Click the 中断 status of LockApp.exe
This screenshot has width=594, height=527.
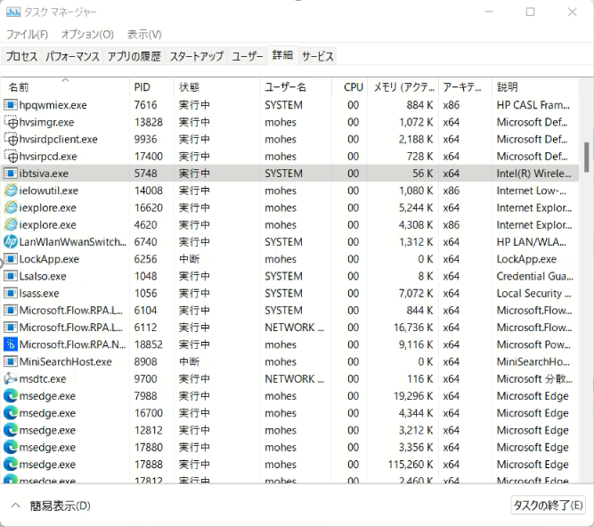(x=189, y=259)
